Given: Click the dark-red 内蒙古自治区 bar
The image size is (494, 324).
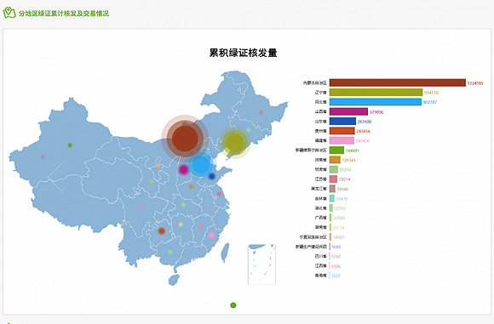Looking at the screenshot, I should pyautogui.click(x=398, y=82).
